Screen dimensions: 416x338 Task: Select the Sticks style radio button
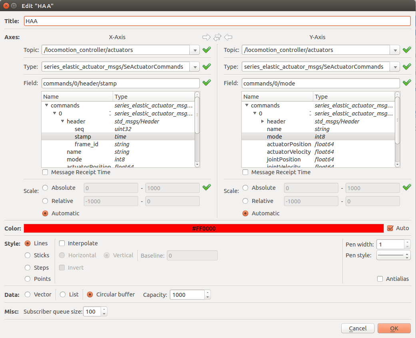tap(28, 255)
